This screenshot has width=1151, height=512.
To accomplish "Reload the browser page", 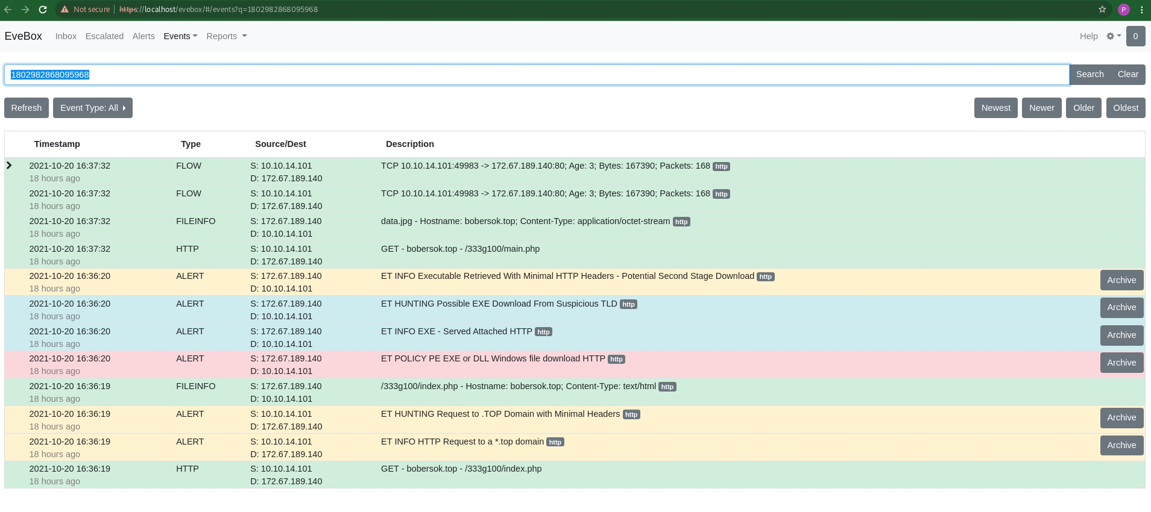I will pos(42,10).
